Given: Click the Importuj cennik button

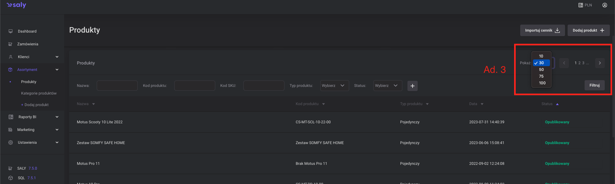Looking at the screenshot, I should click(x=542, y=30).
